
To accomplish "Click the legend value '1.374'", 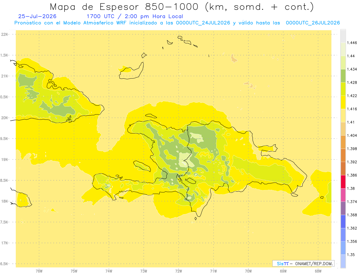I will (352, 202).
